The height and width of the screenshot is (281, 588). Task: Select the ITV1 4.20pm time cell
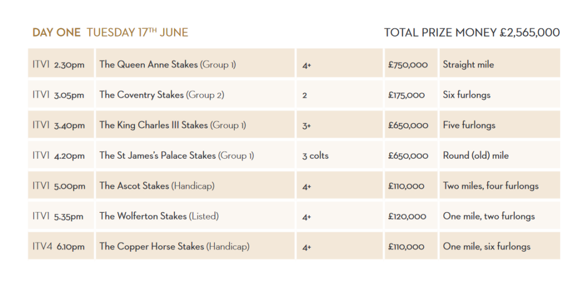tap(61, 155)
